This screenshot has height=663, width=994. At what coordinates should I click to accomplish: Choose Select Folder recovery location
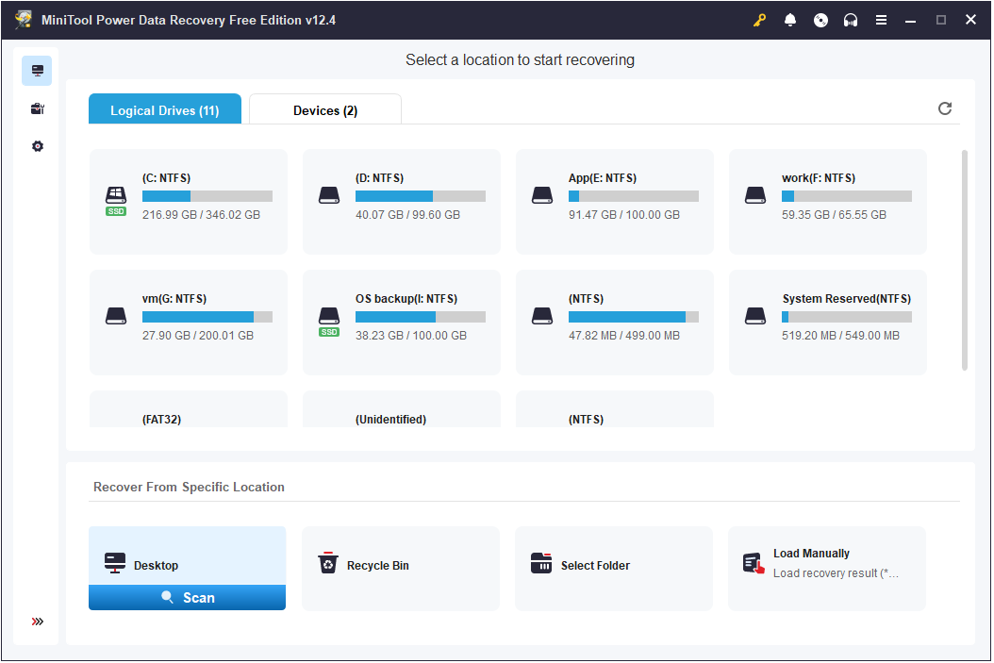[x=614, y=569]
